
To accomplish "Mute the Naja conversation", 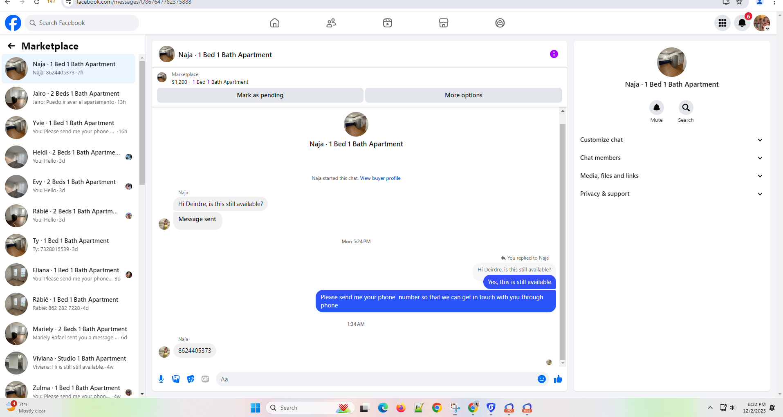I will pos(657,108).
